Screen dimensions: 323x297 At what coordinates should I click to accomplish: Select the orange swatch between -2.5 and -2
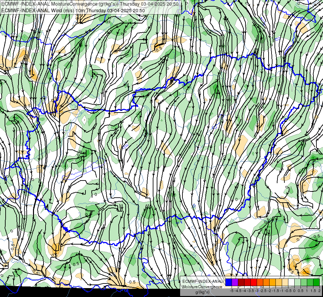click(266, 282)
